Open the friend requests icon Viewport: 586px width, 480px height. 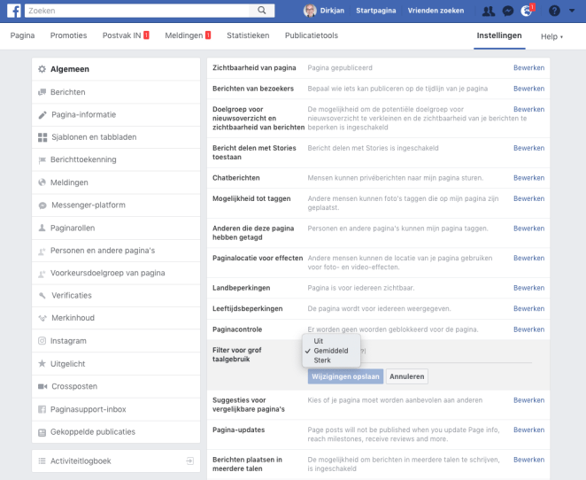(x=489, y=11)
